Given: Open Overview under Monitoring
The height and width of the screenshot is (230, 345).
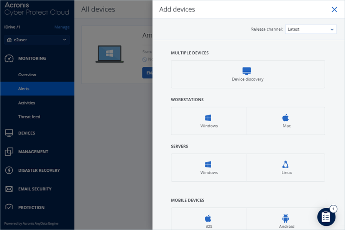Looking at the screenshot, I should coord(27,75).
